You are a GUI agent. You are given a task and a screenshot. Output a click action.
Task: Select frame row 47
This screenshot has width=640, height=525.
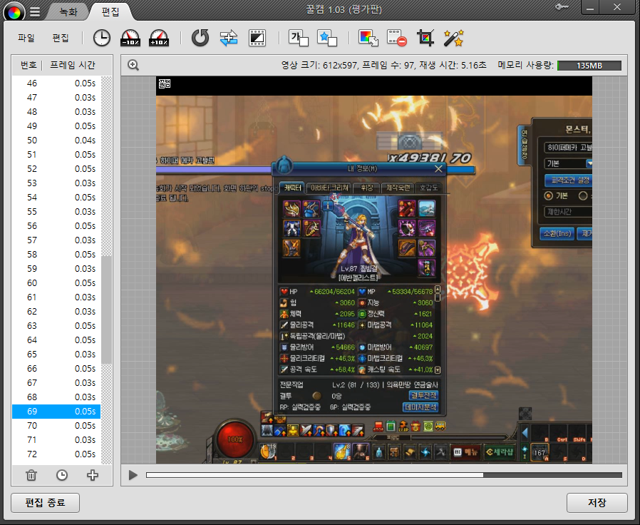[56, 98]
